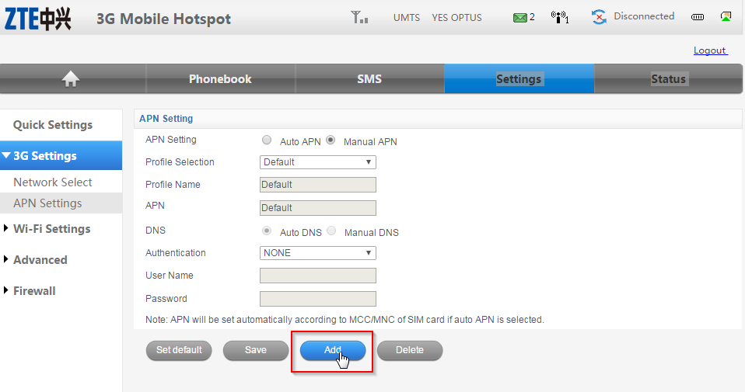Open the Authentication dropdown
This screenshot has width=745, height=392.
[317, 253]
